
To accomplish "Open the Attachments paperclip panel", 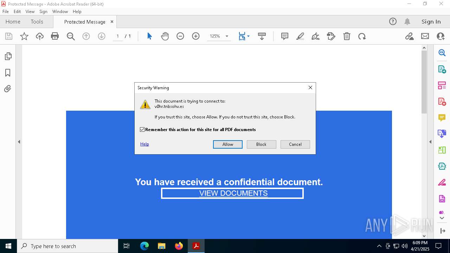I will 8,89.
